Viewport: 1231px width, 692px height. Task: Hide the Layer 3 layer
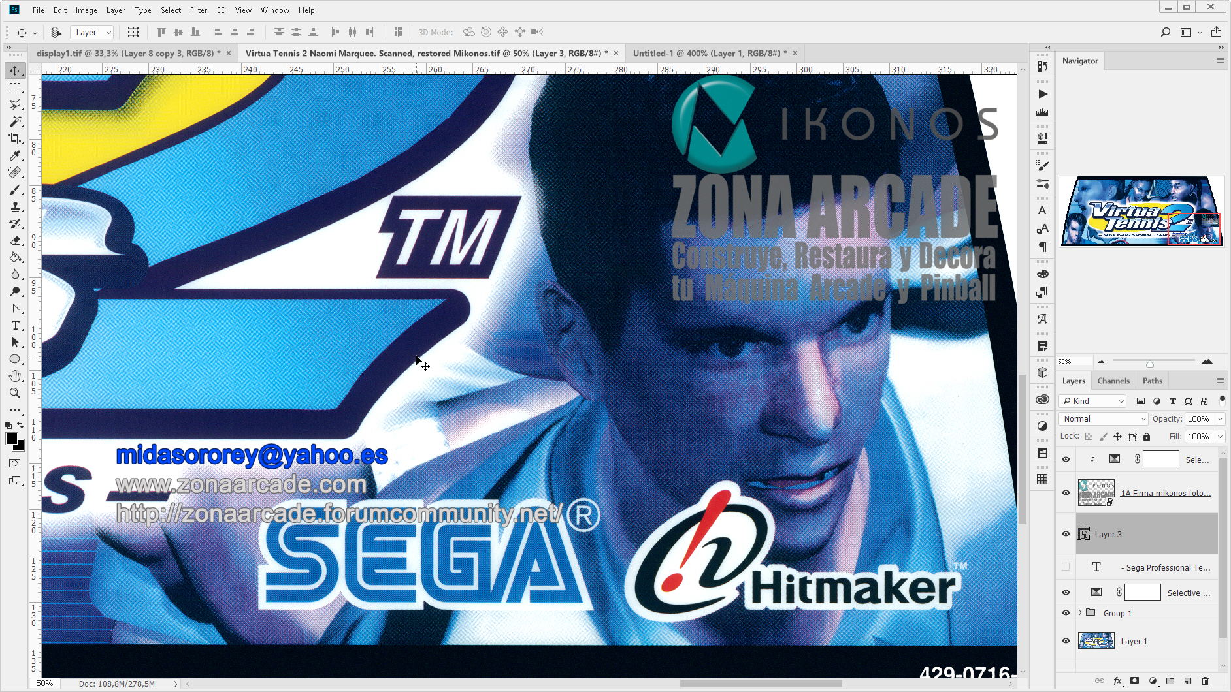pos(1066,534)
